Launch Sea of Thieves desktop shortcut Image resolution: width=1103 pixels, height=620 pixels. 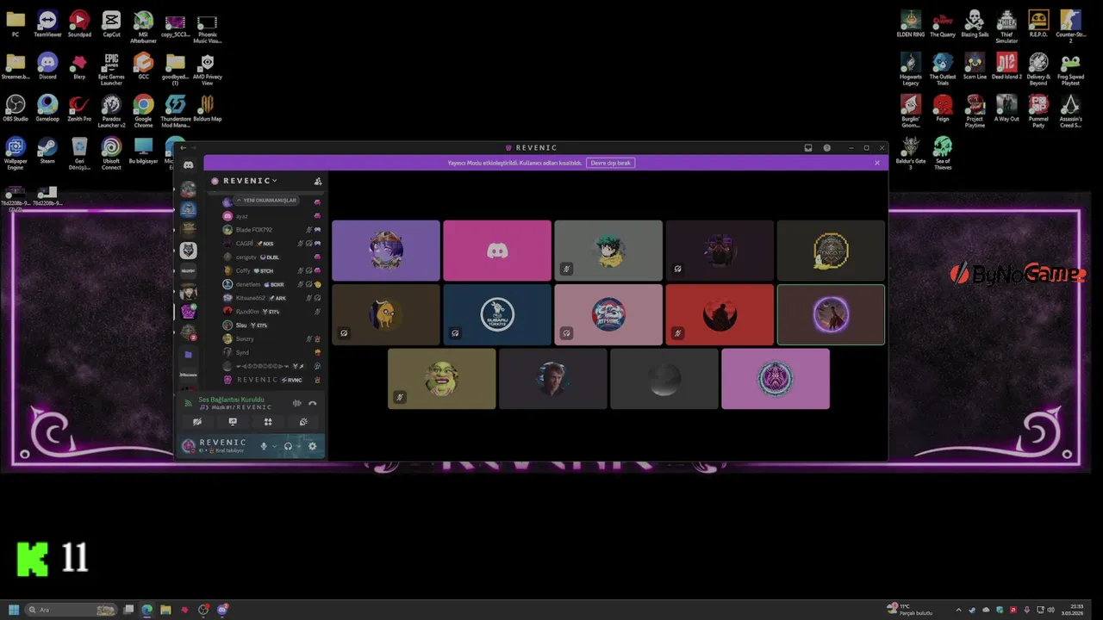coord(943,154)
